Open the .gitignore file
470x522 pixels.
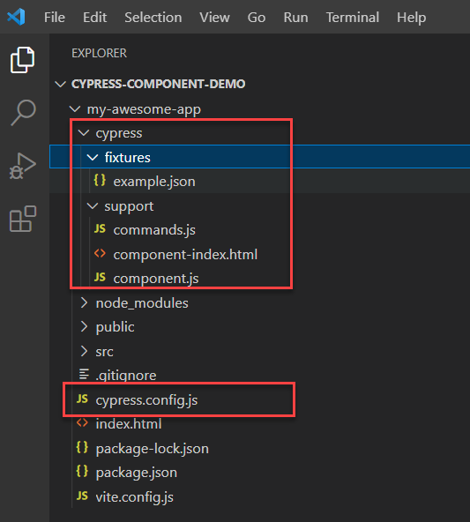tap(126, 376)
